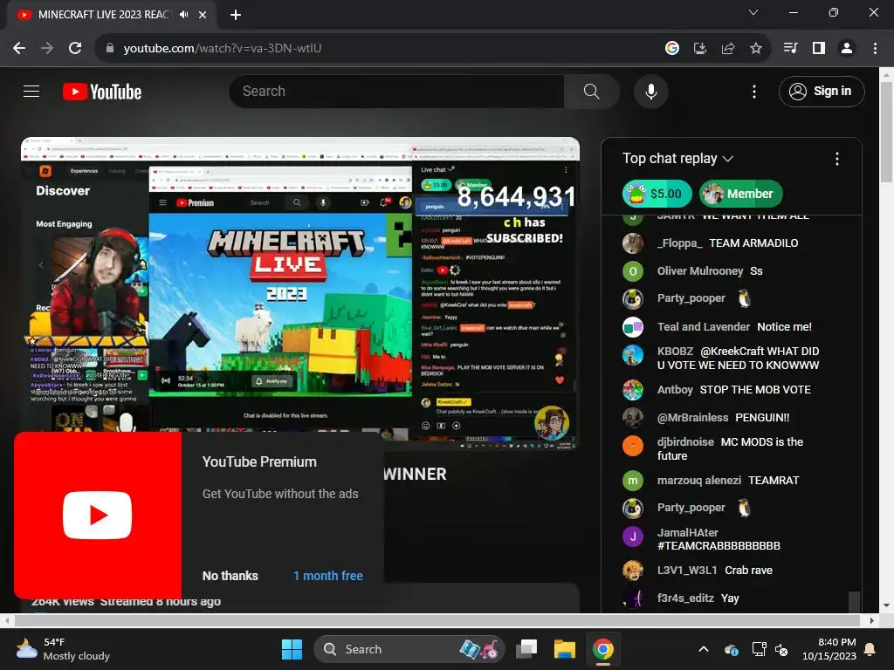894x670 pixels.
Task: Open the $5.00 Super Chat chip
Action: [x=657, y=194]
